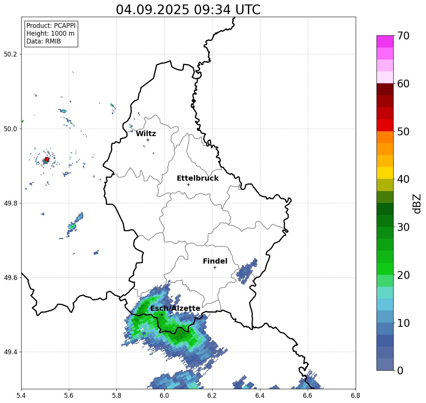Click the 'Data: RMIB' info line

[x=44, y=41]
